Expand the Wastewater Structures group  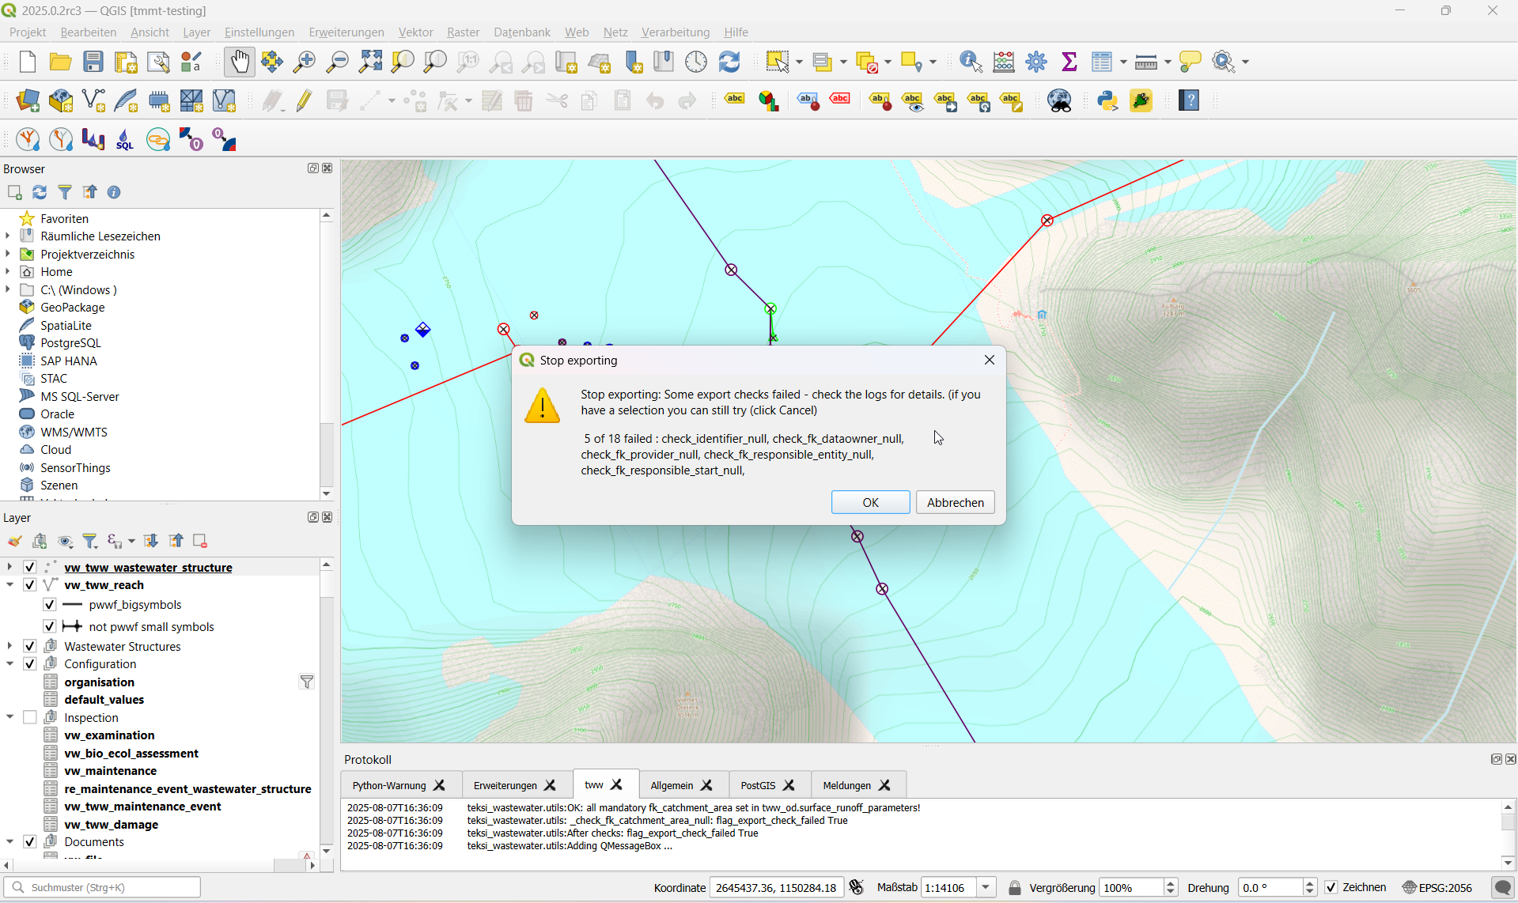(9, 646)
